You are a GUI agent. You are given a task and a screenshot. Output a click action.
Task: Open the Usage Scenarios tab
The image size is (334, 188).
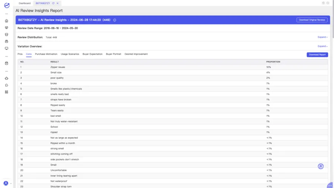pos(70,54)
